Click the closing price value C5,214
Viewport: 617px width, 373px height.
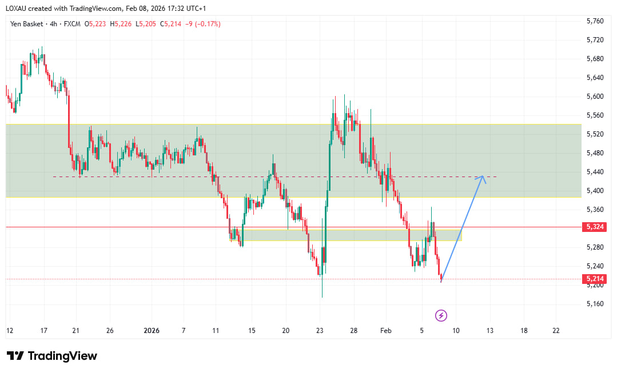tap(170, 24)
